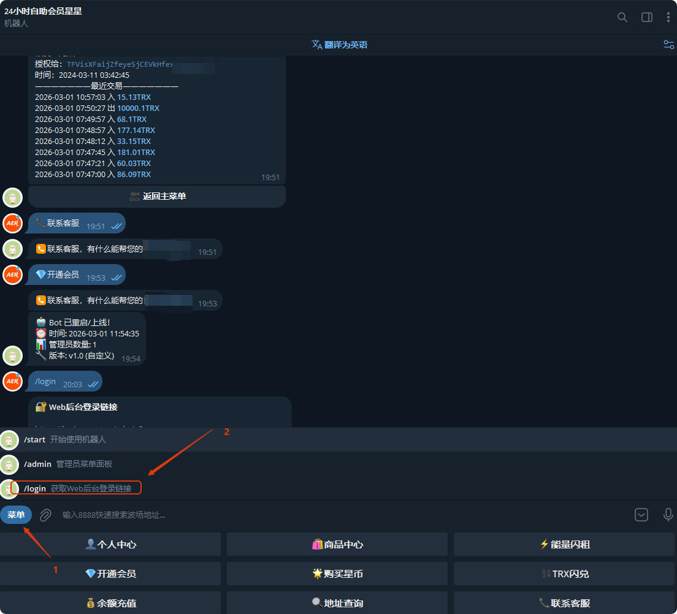The width and height of the screenshot is (677, 614).
Task: Click the translate icon next to 翻译为英语
Action: click(315, 44)
